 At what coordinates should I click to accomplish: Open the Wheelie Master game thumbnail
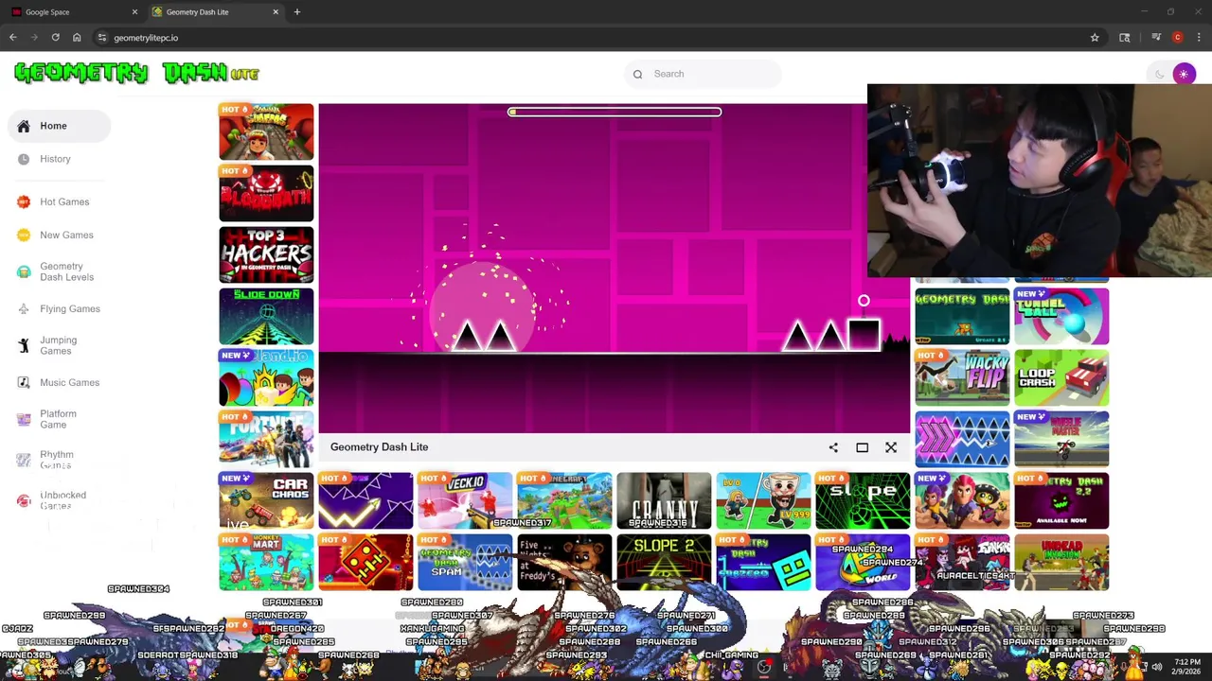tap(1061, 439)
